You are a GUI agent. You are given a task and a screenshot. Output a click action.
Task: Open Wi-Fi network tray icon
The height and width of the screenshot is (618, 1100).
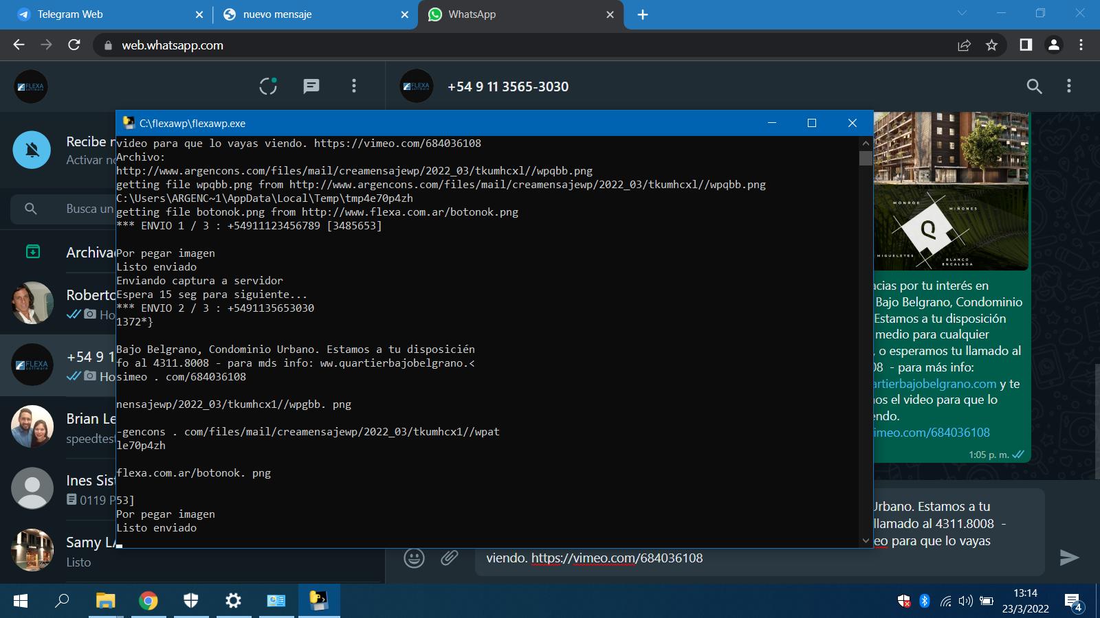click(946, 602)
